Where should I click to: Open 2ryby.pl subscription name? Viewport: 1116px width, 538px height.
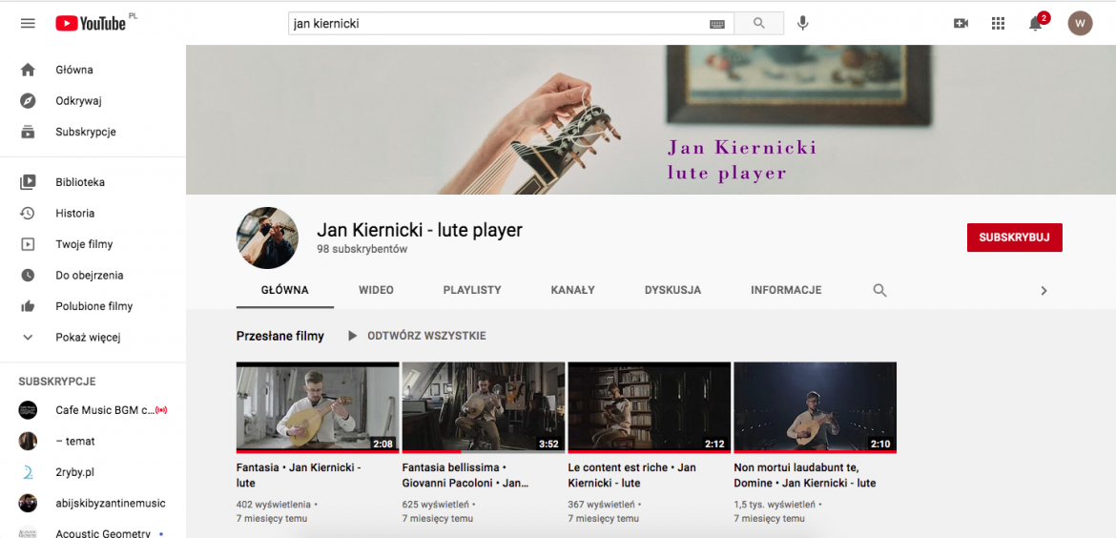[x=75, y=472]
